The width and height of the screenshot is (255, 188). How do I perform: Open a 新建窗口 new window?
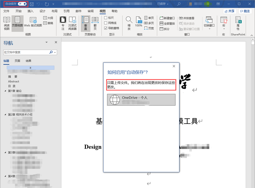167,18
